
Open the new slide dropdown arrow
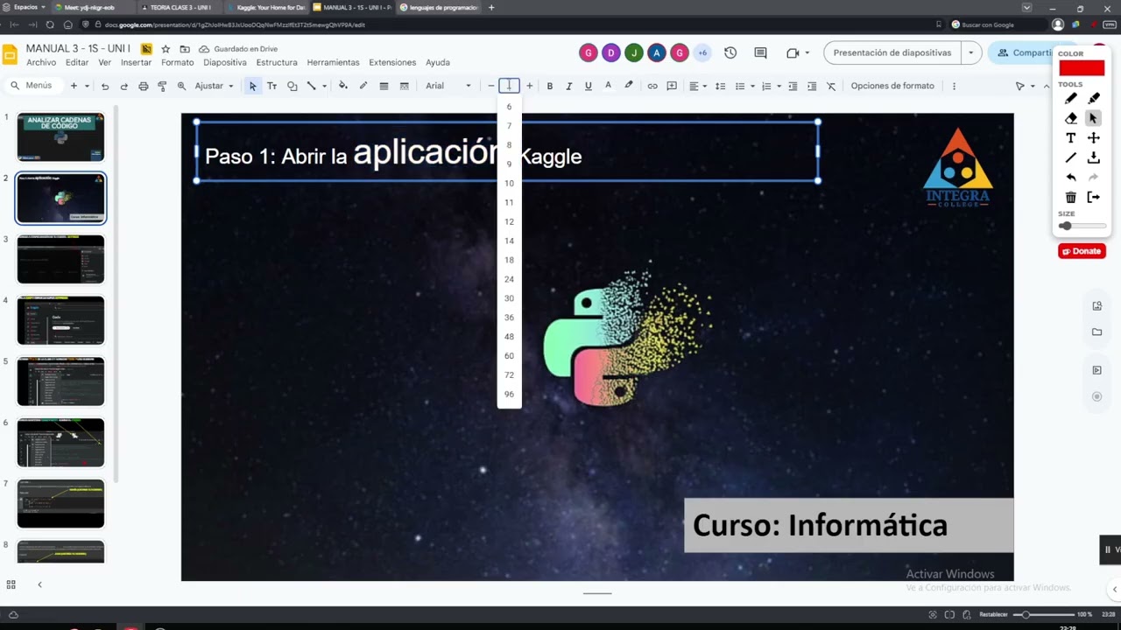pos(87,86)
